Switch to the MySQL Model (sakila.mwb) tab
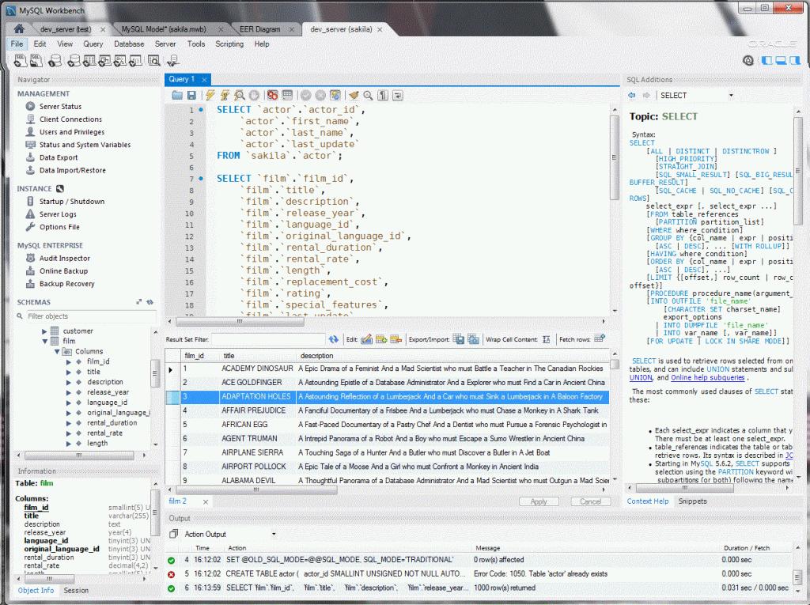The image size is (810, 605). pos(163,29)
